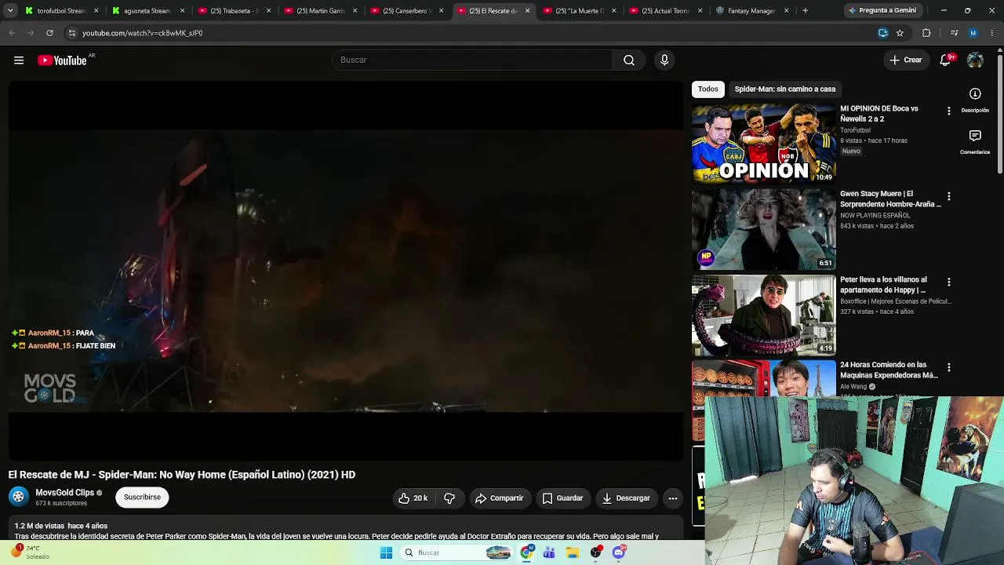The width and height of the screenshot is (1004, 565).
Task: Open Chrome from the taskbar
Action: (x=527, y=552)
